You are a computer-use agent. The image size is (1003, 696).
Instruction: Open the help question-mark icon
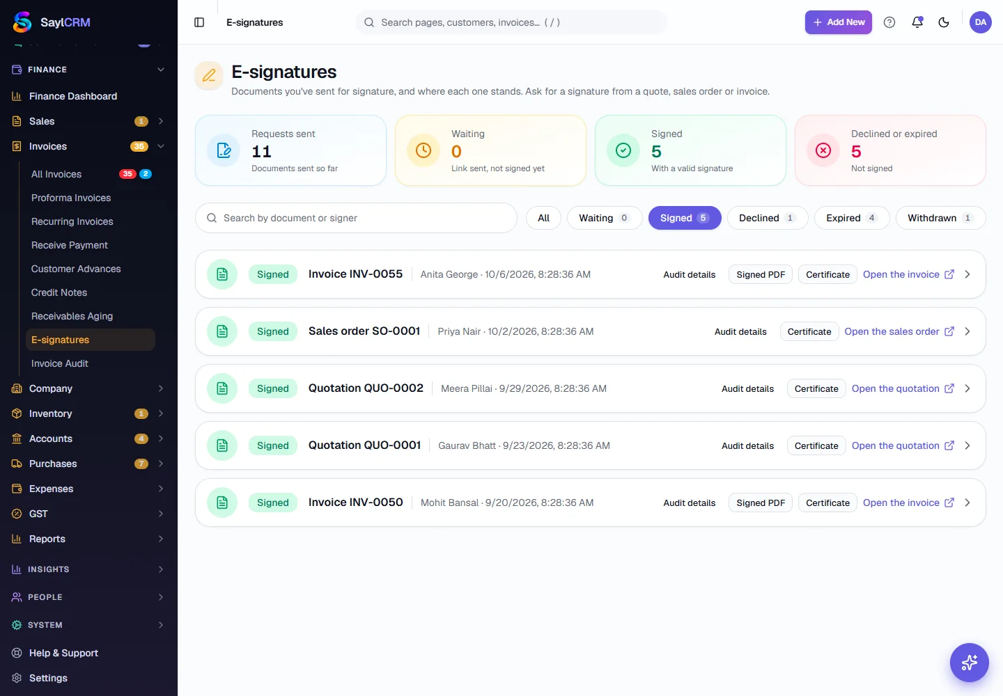(x=889, y=22)
